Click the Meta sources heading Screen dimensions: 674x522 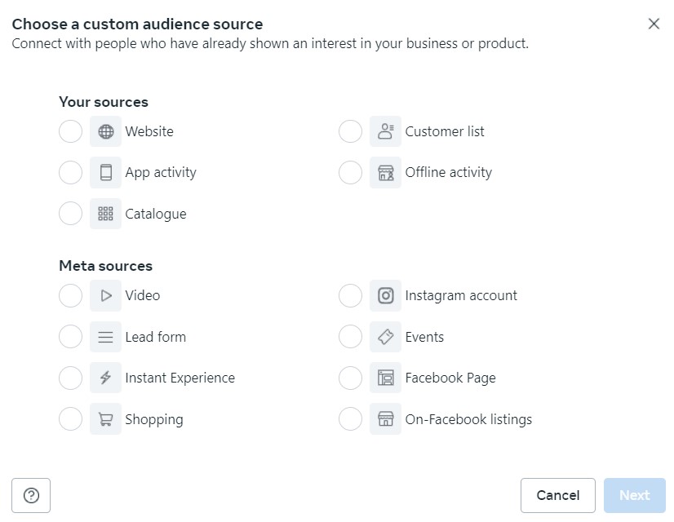pos(106,266)
